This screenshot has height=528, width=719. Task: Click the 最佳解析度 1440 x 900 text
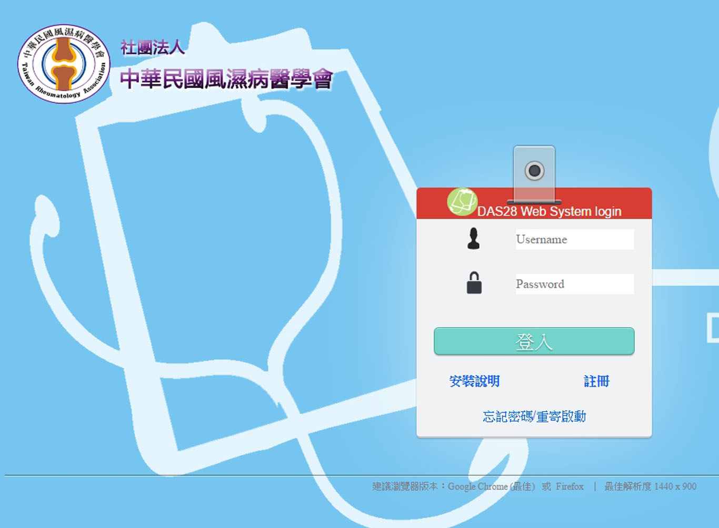pos(650,486)
